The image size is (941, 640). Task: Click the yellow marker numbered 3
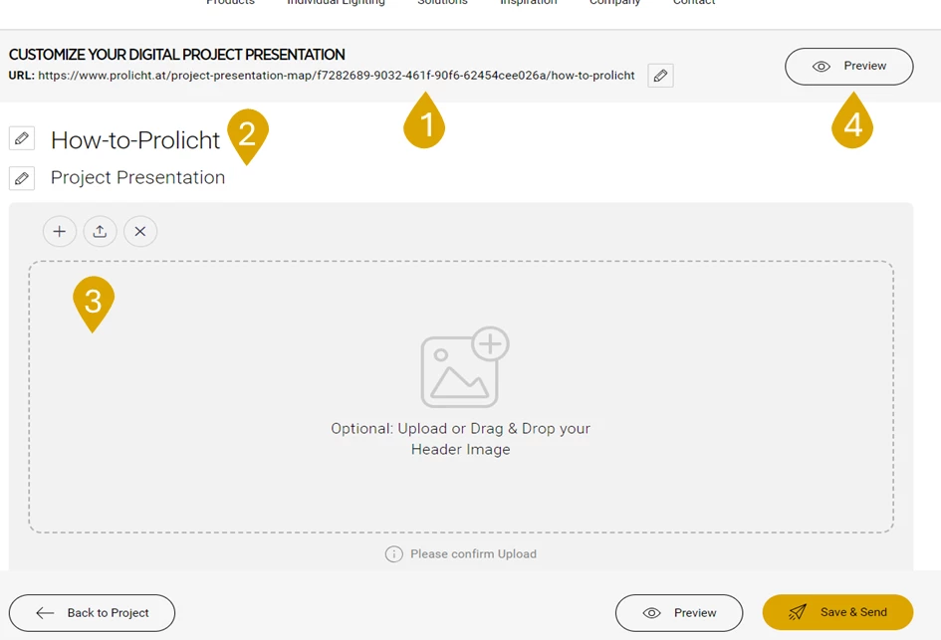tap(94, 301)
